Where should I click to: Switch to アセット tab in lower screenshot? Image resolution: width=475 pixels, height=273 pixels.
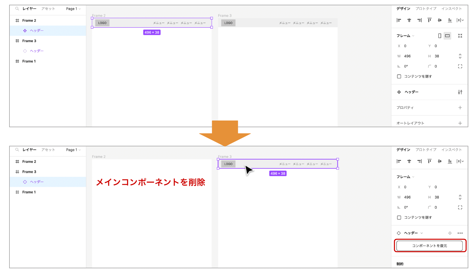coord(48,150)
